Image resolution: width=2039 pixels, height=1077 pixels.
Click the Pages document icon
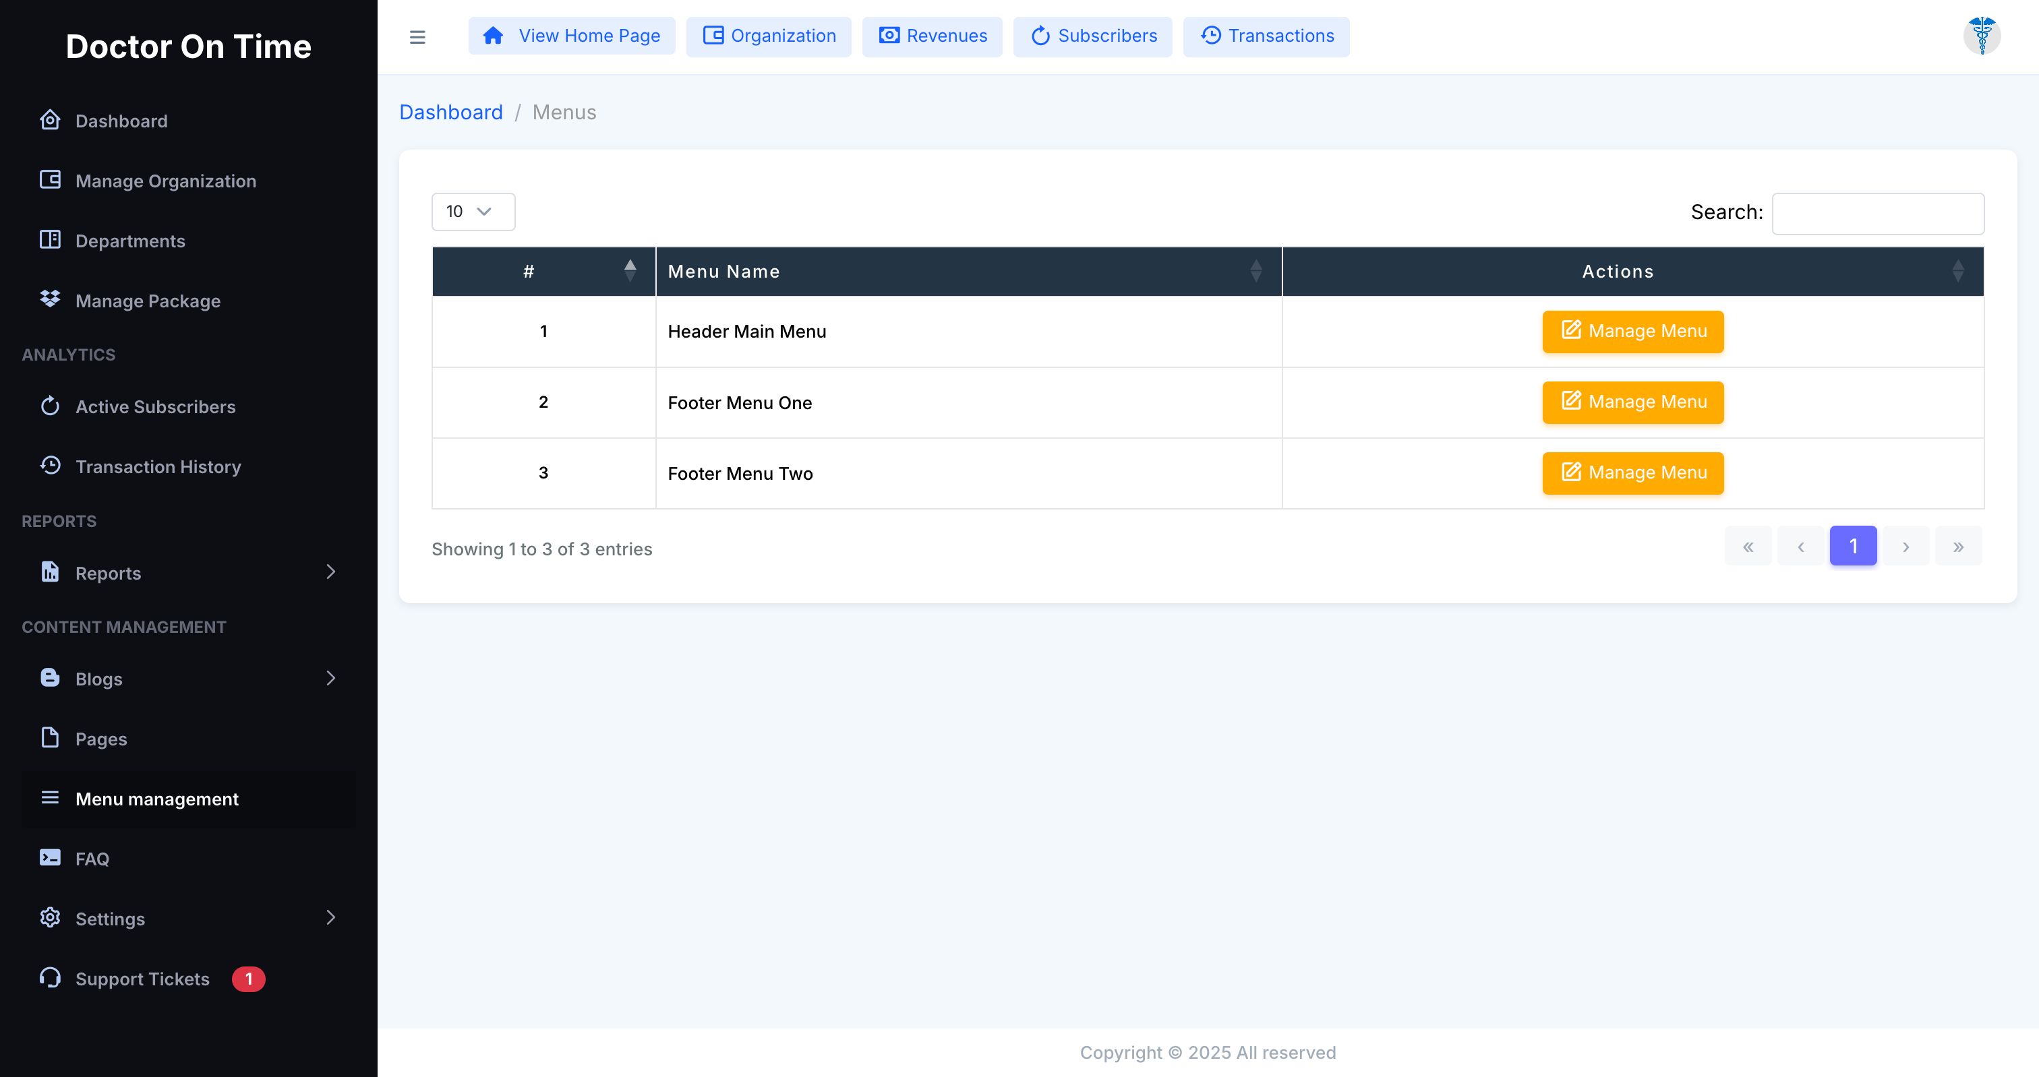pos(50,737)
